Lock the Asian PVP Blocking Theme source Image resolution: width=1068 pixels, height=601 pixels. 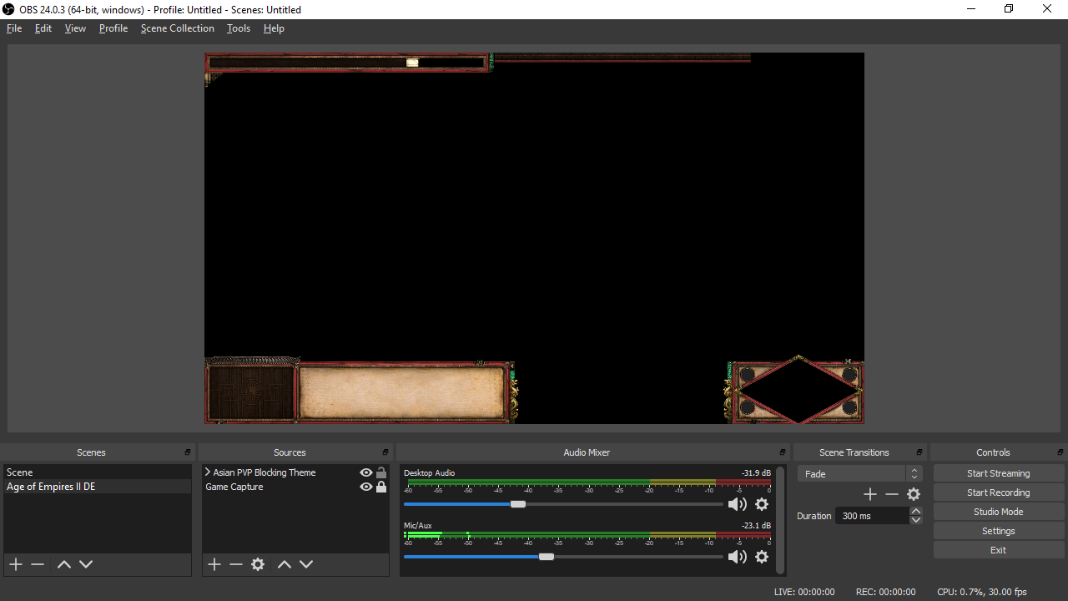[381, 472]
